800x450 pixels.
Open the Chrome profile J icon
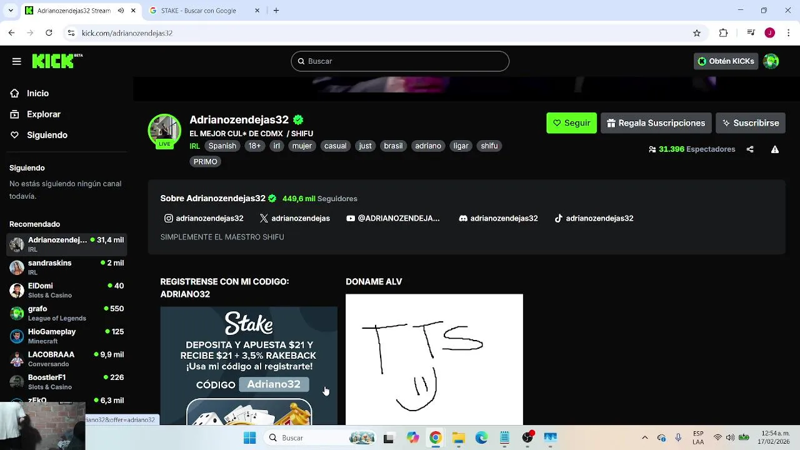point(770,32)
